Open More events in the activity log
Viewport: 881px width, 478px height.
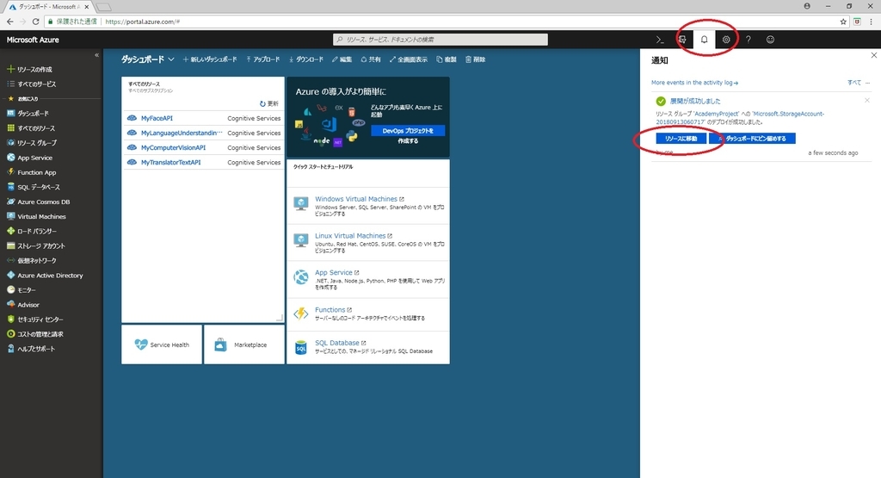[x=694, y=83]
